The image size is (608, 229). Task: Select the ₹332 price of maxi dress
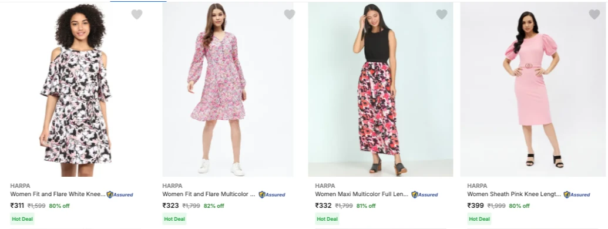[x=324, y=206]
